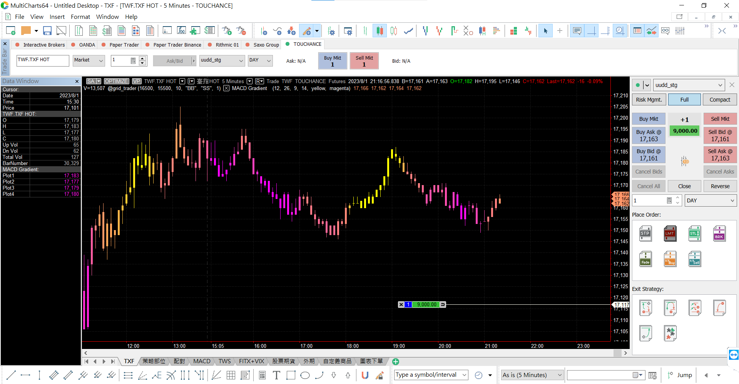The height and width of the screenshot is (384, 739).
Task: Toggle the Chart Trading arrows icon in the toolbar
Action: [651, 31]
